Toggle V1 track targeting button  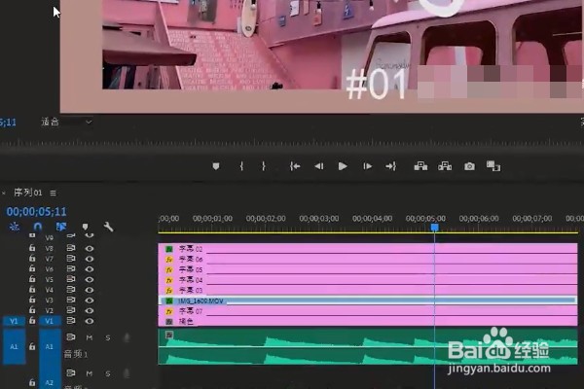[50, 321]
